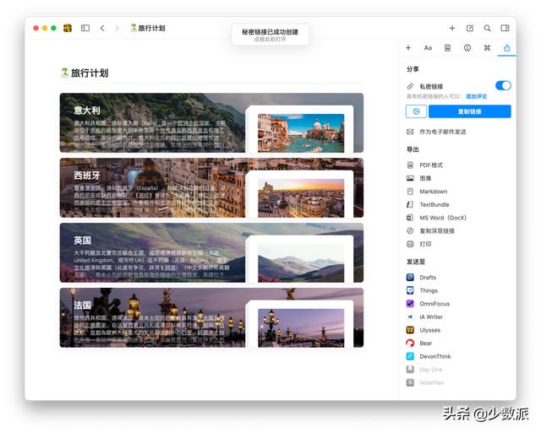Click the 复制链接 button
Image resolution: width=541 pixels, height=433 pixels.
470,111
